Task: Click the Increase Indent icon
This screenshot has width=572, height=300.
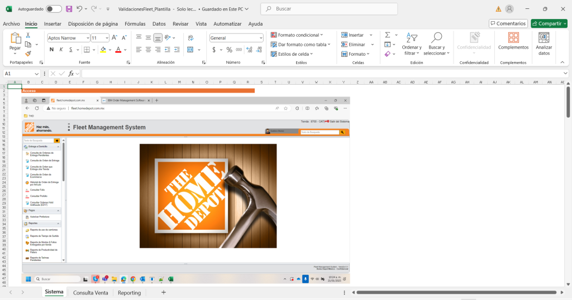Action: (x=177, y=50)
